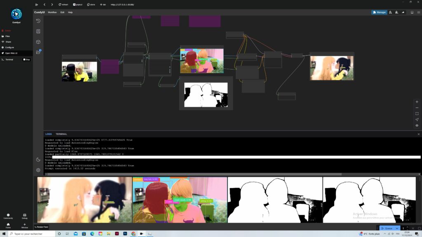The width and height of the screenshot is (422, 237).
Task: Click the share arrow icon near Manager
Action: [x=403, y=12]
